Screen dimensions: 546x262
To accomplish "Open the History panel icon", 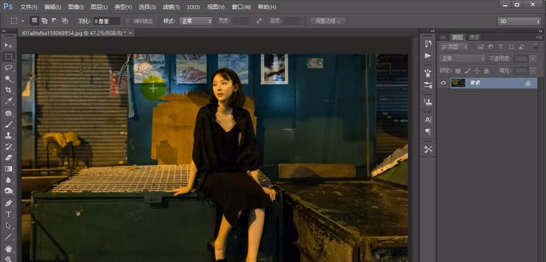I will pyautogui.click(x=428, y=44).
